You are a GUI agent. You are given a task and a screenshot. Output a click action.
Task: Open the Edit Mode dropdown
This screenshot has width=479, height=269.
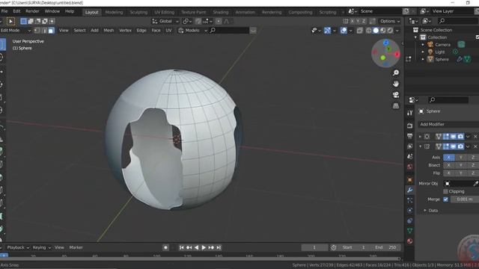pos(15,31)
